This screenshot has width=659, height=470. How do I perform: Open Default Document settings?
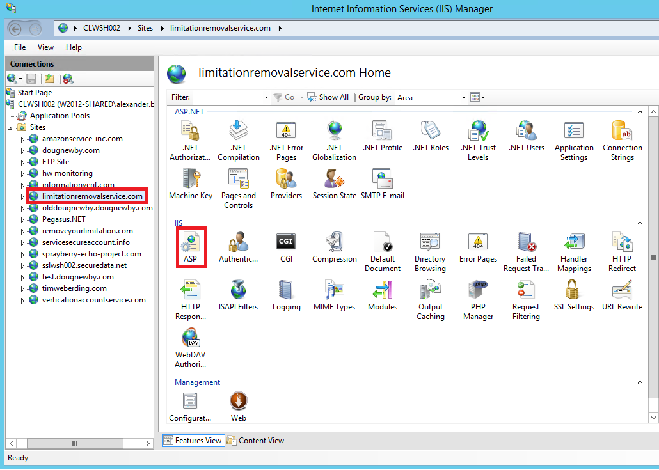coord(383,252)
